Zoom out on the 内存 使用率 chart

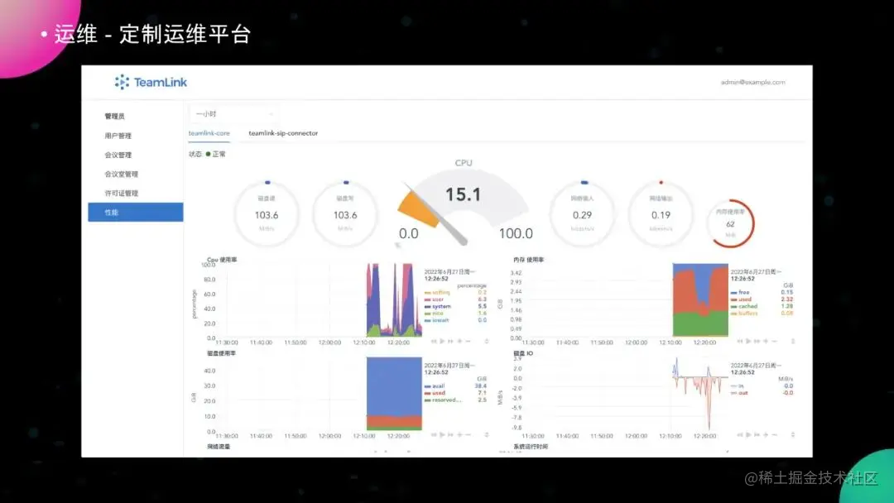click(774, 341)
